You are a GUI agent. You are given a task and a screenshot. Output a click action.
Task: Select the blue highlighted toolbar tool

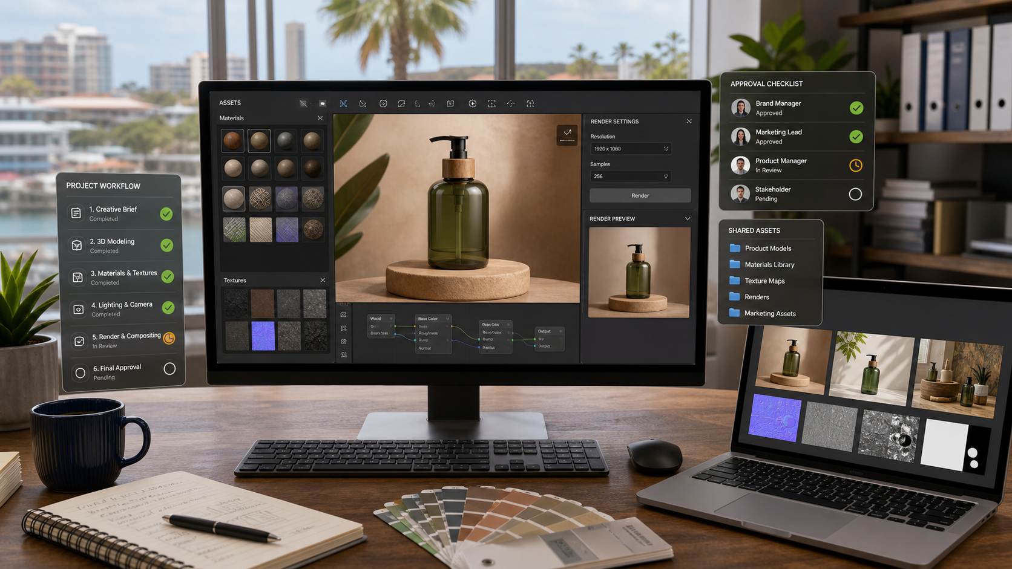tap(343, 103)
